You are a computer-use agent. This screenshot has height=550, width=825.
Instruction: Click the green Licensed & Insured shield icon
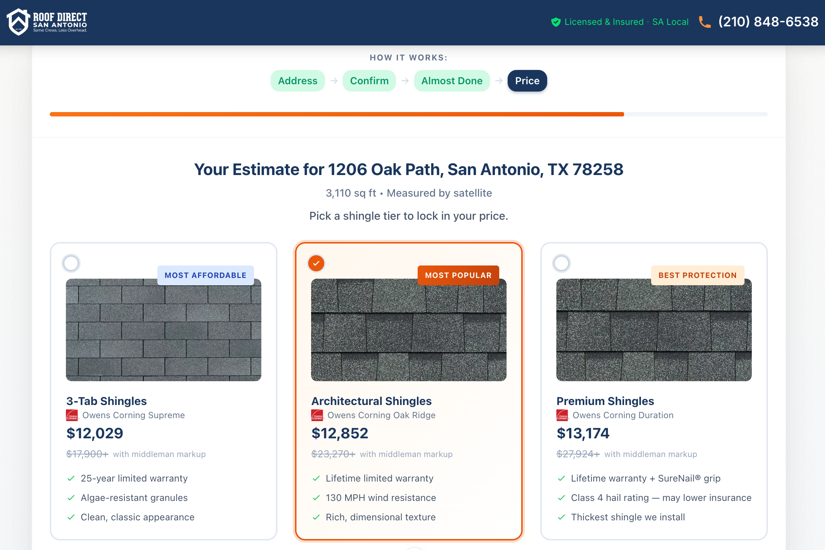pyautogui.click(x=555, y=22)
